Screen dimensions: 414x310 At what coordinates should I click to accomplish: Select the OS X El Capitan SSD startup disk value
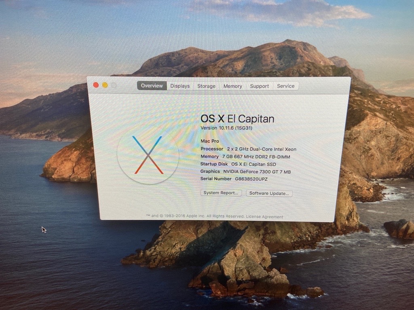[253, 164]
